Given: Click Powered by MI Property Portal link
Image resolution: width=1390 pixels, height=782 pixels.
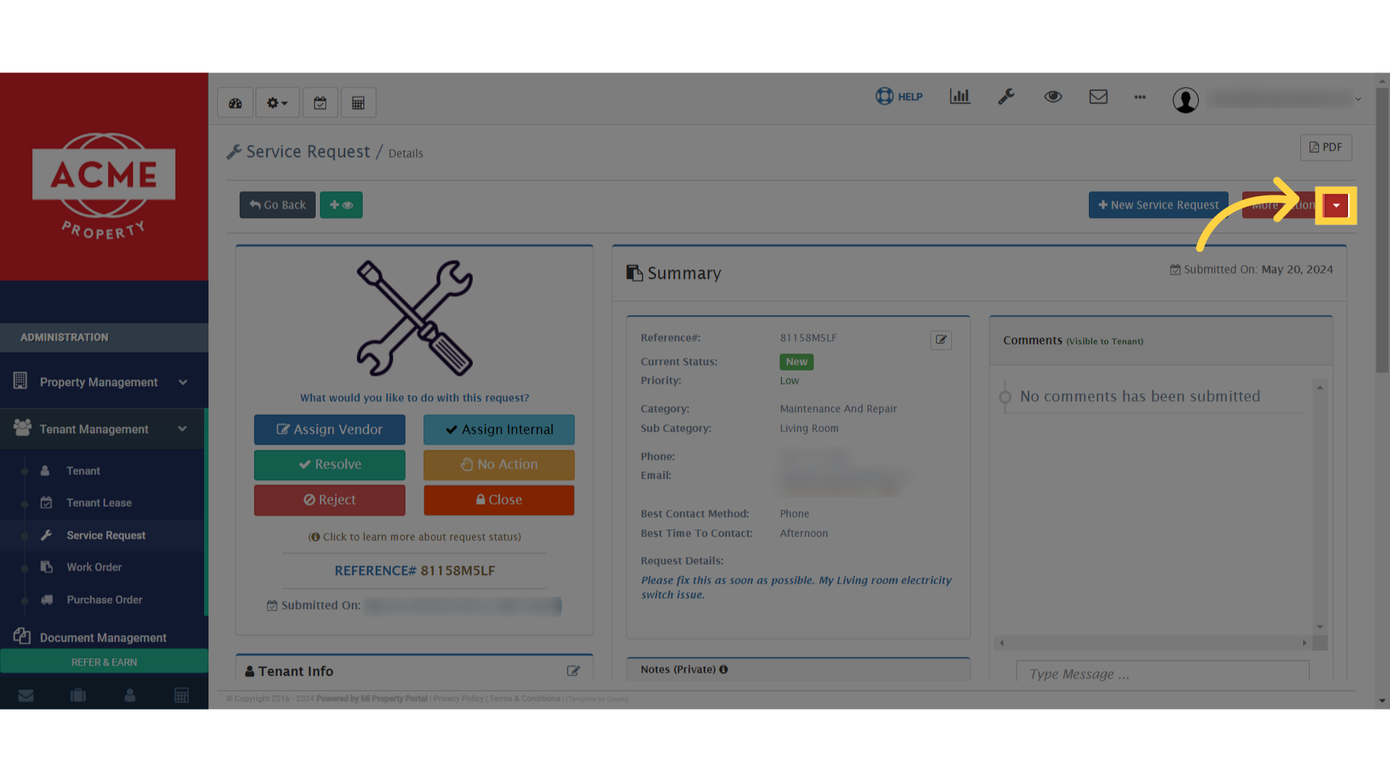Looking at the screenshot, I should pyautogui.click(x=371, y=699).
